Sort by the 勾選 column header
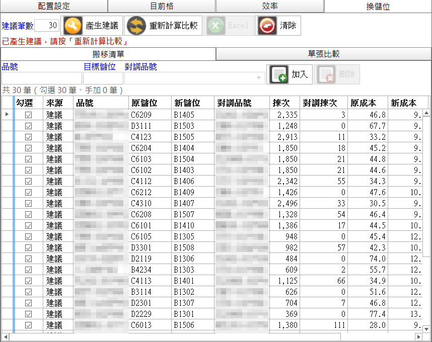Image resolution: width=432 pixels, height=342 pixels. point(28,103)
